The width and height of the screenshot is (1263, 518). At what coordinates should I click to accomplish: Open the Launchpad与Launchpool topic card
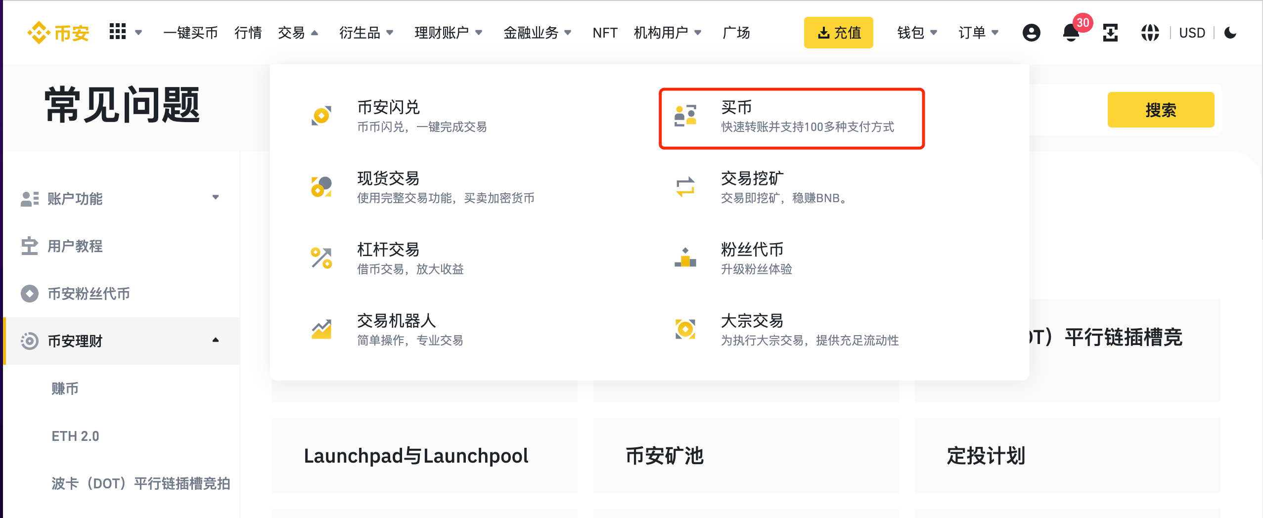pos(424,455)
